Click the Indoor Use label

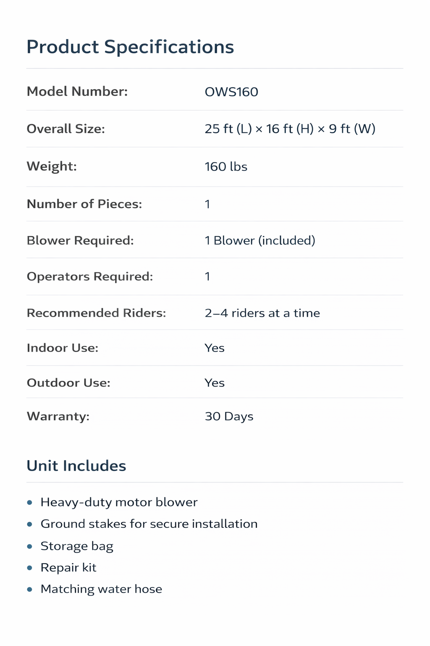[63, 348]
